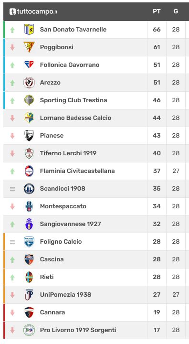Click the Rieti club crest
The height and width of the screenshot is (344, 189).
coord(29,277)
